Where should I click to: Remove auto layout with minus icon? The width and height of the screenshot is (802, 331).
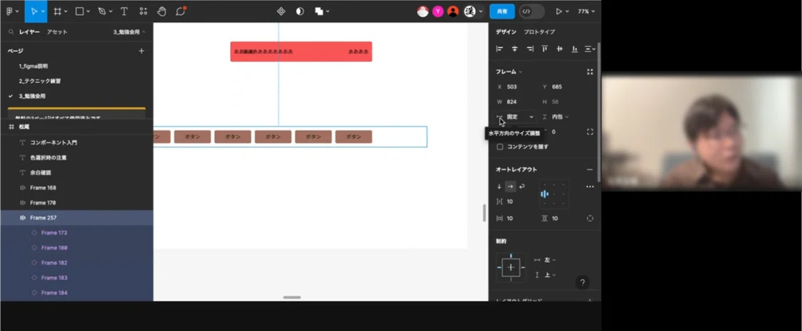coord(589,170)
